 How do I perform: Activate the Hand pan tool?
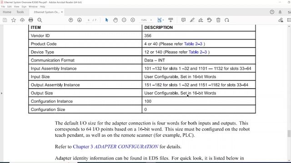[x=115, y=20]
